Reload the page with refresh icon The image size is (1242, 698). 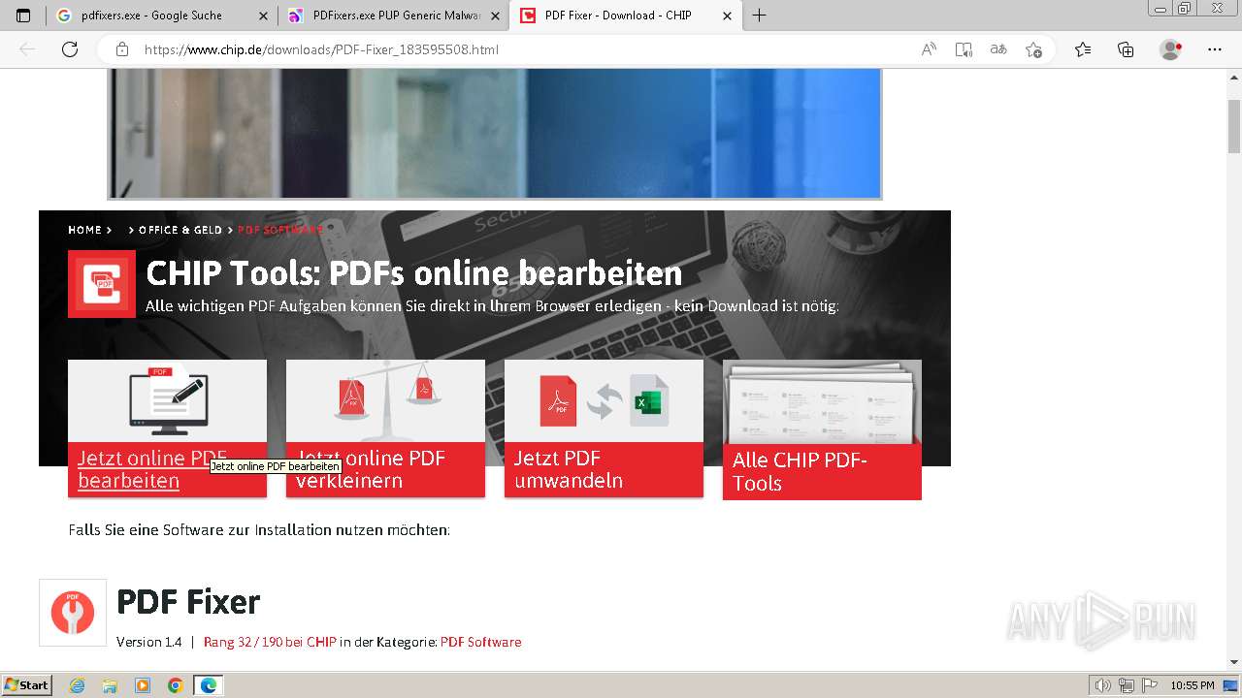[x=70, y=49]
